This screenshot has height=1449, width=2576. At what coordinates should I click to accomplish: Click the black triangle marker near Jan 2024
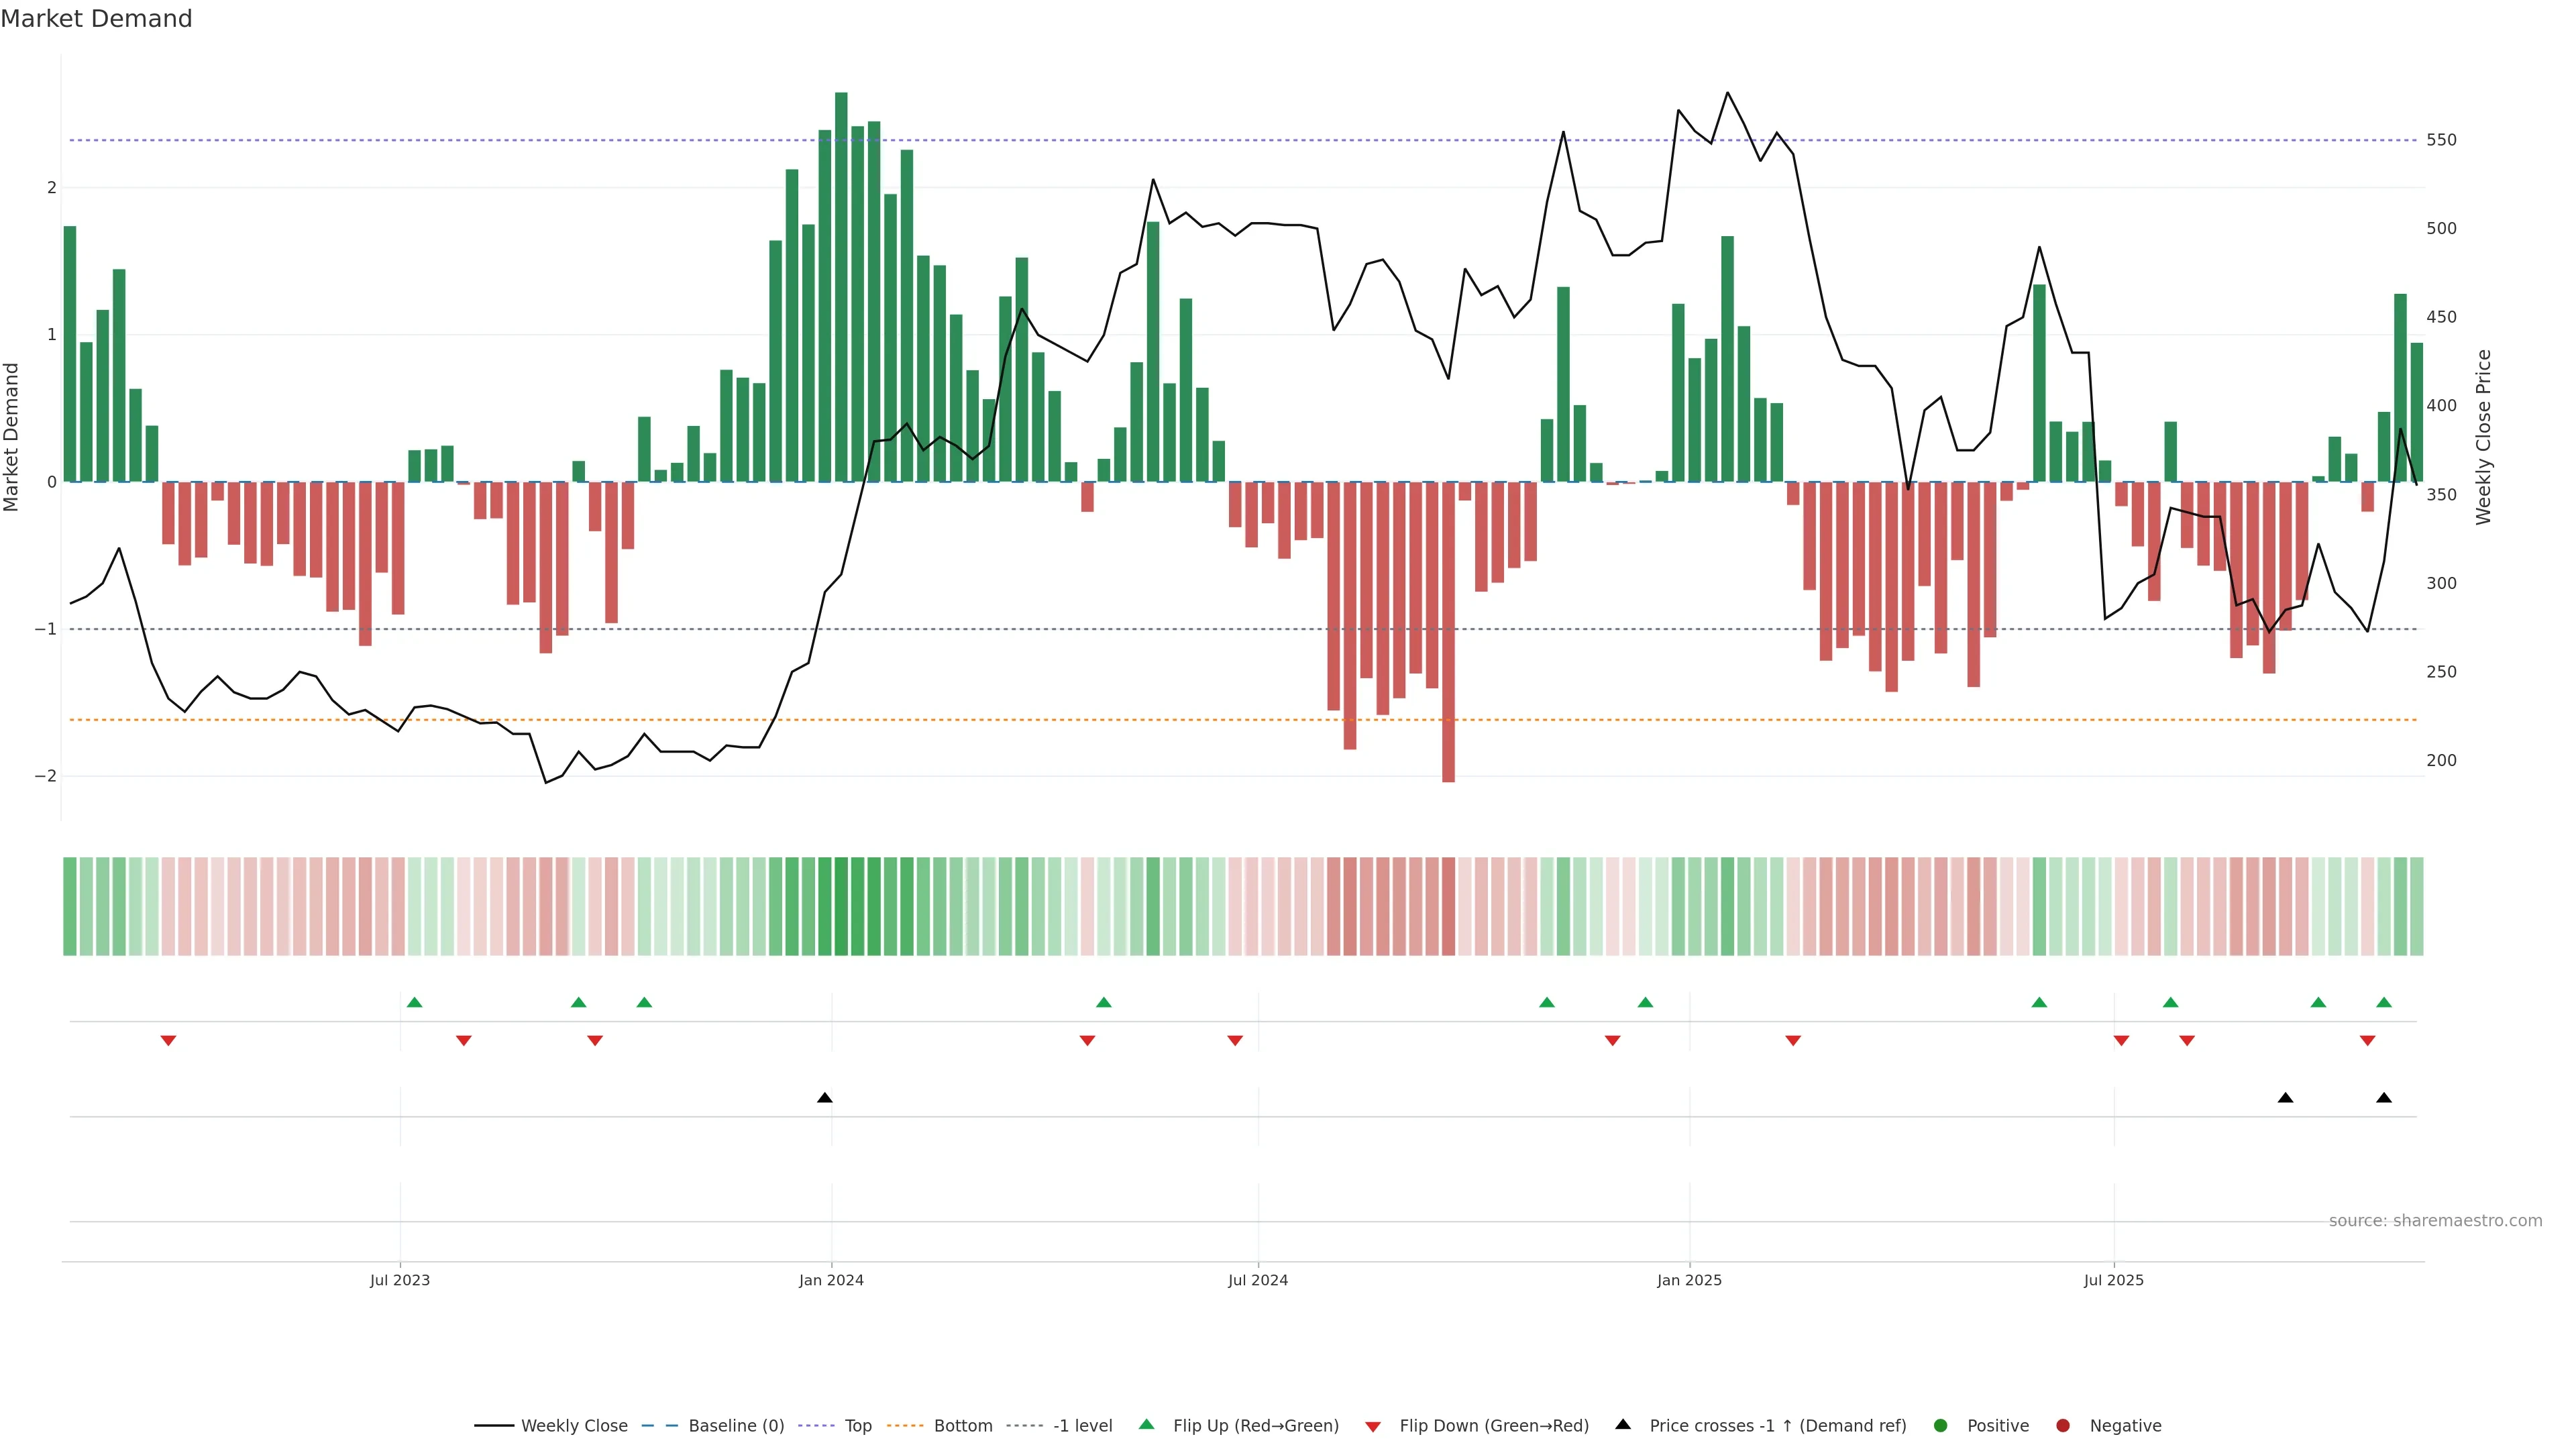click(824, 1098)
